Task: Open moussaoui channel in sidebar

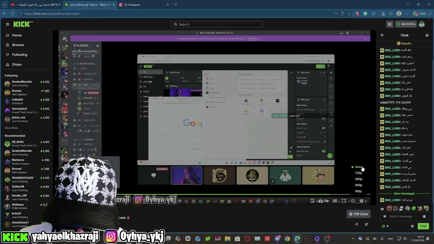Action: click(27, 110)
